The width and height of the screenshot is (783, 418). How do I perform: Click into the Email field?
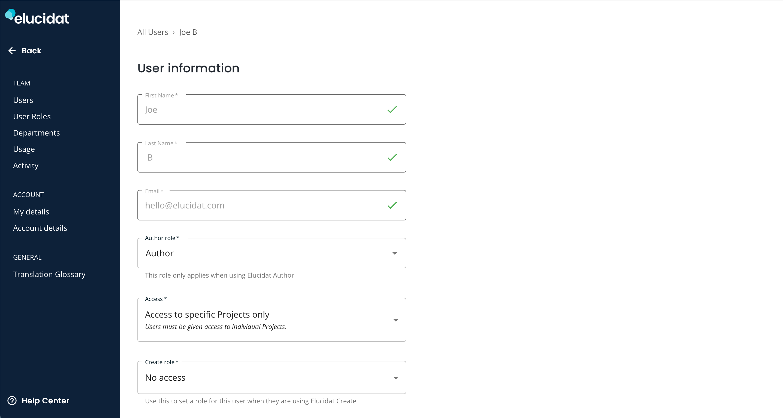[272, 205]
